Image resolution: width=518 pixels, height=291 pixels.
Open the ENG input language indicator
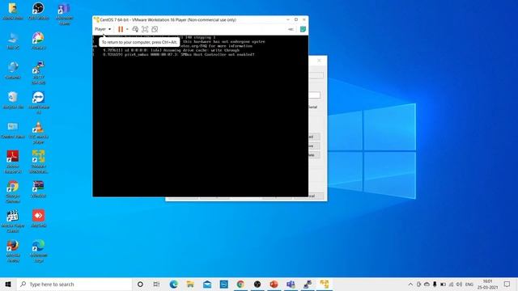click(469, 284)
